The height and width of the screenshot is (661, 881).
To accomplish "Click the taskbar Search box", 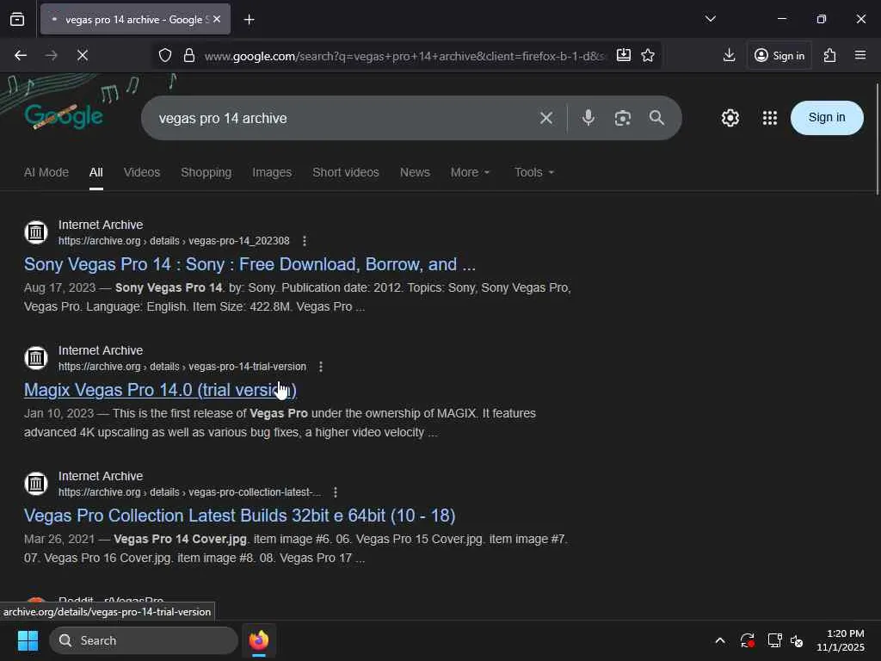I will (x=144, y=640).
